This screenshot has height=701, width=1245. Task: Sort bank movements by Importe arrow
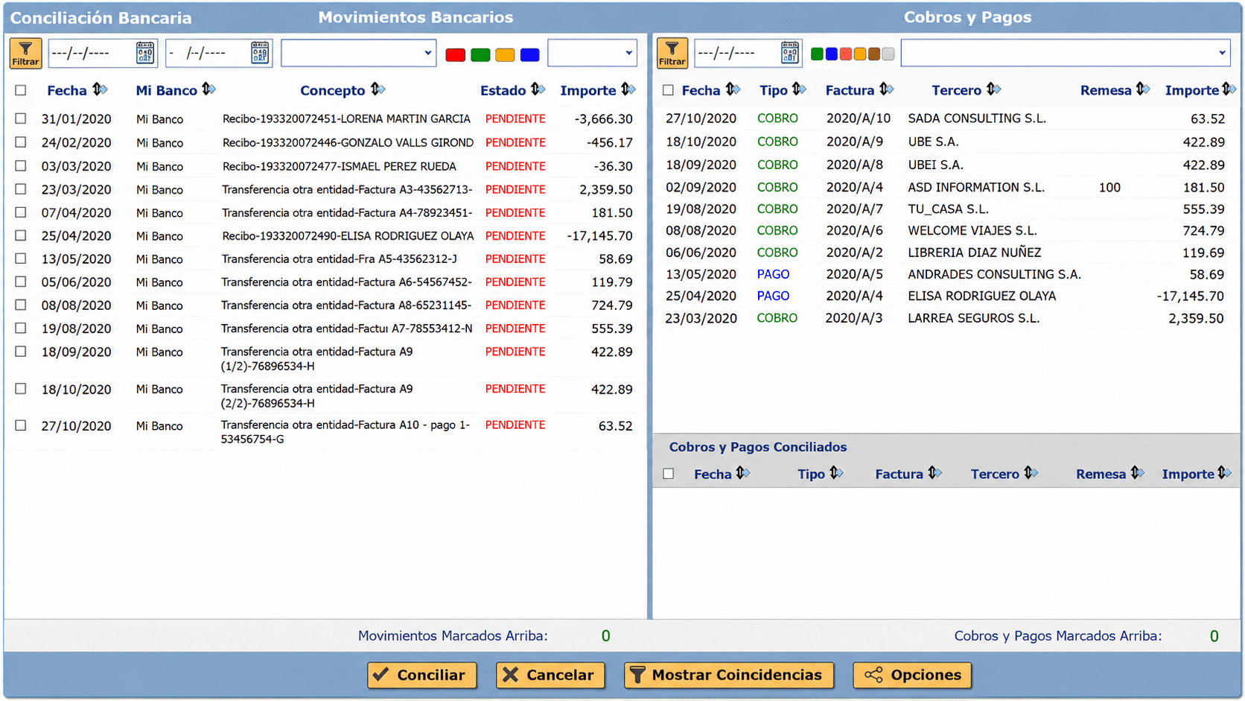(x=628, y=90)
